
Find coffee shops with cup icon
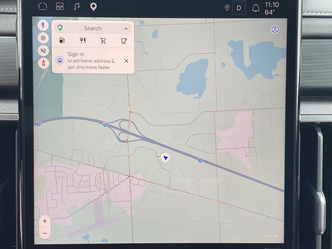124,41
